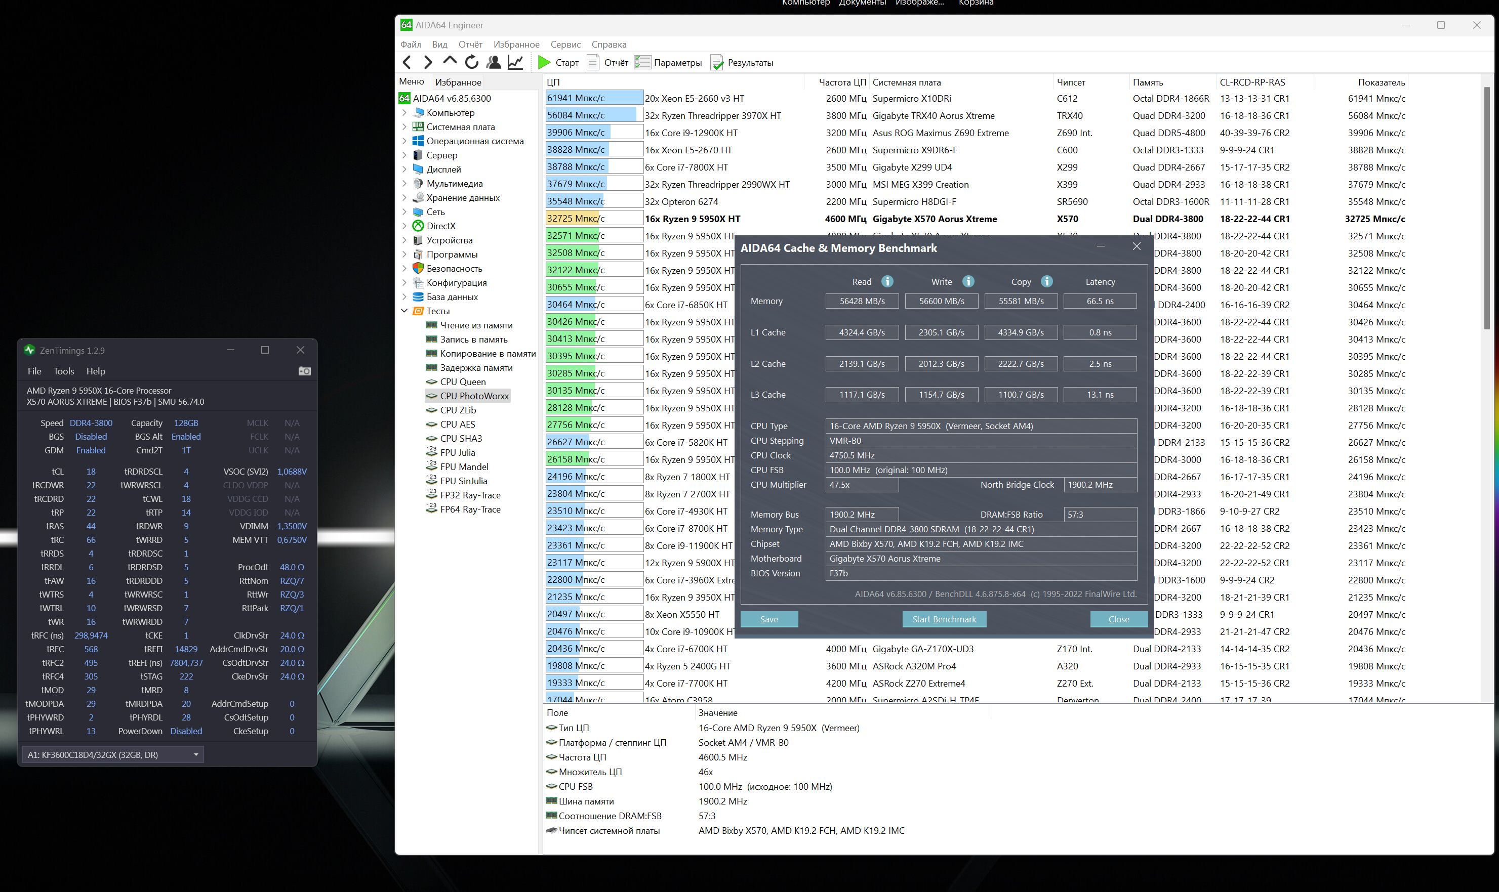Open the Report icon in toolbar

tap(593, 63)
